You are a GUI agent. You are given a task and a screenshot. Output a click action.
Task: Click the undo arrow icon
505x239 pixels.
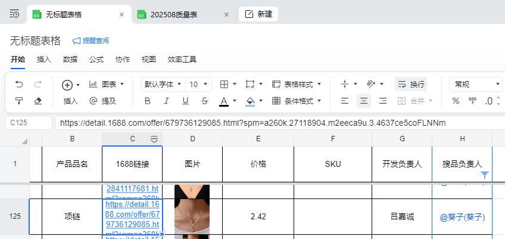(19, 84)
